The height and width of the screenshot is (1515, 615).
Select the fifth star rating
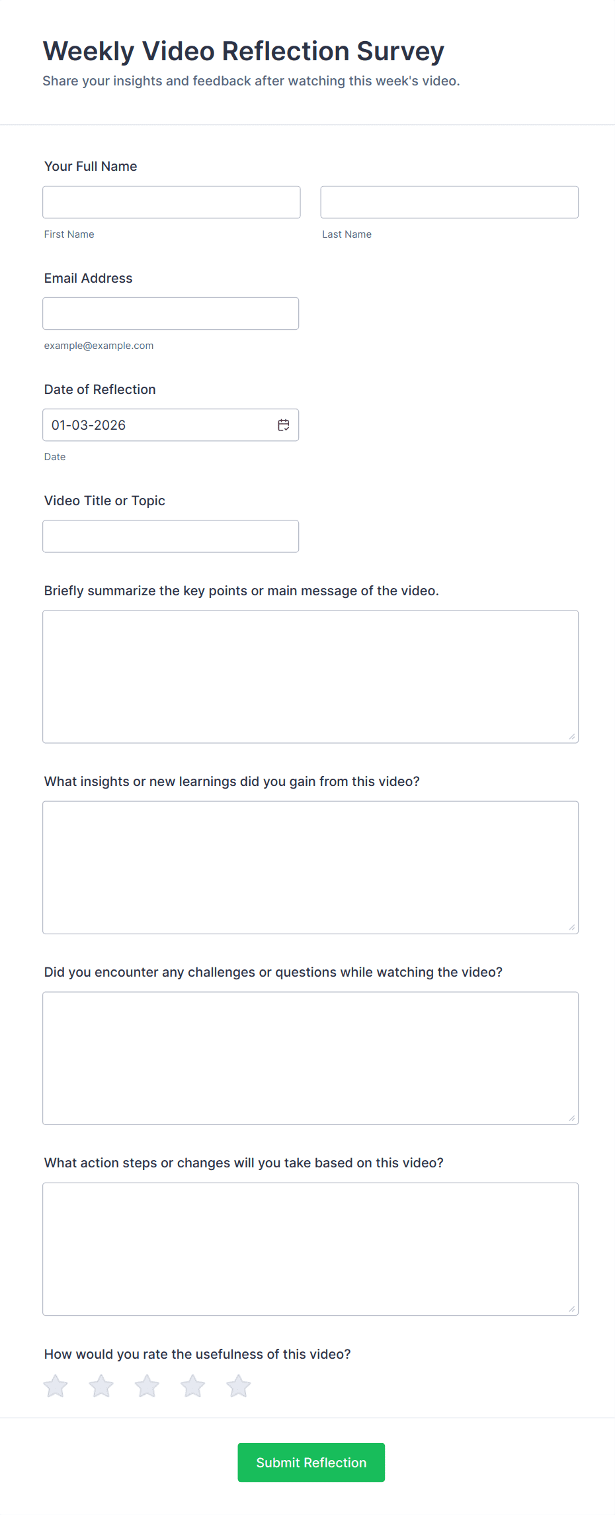coord(238,1385)
